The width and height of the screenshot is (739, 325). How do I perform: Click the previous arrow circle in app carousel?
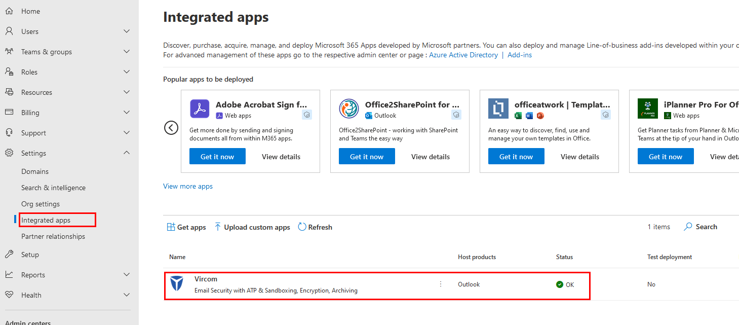pos(171,128)
